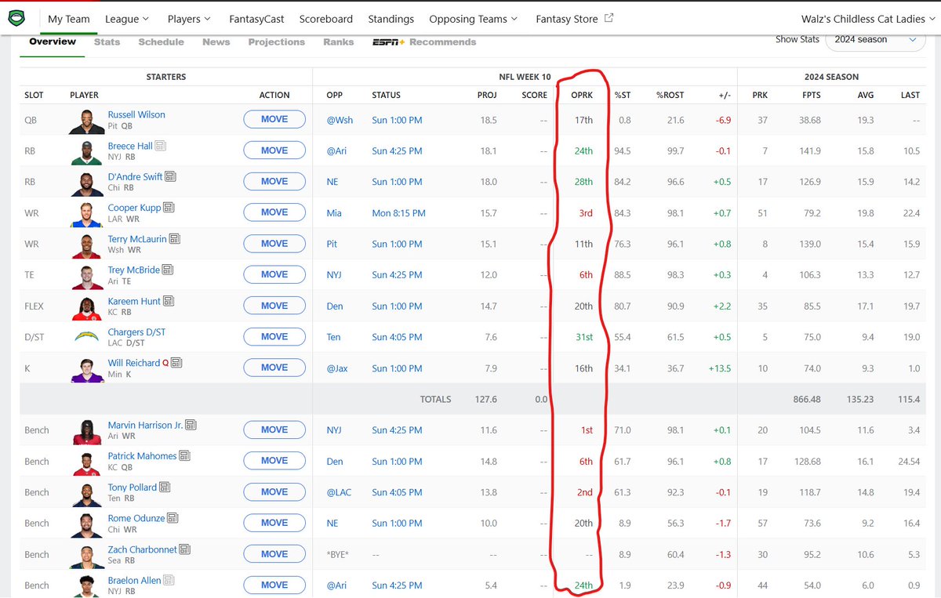Click MOVE for Russell Wilson
The width and height of the screenshot is (941, 598).
pos(274,119)
